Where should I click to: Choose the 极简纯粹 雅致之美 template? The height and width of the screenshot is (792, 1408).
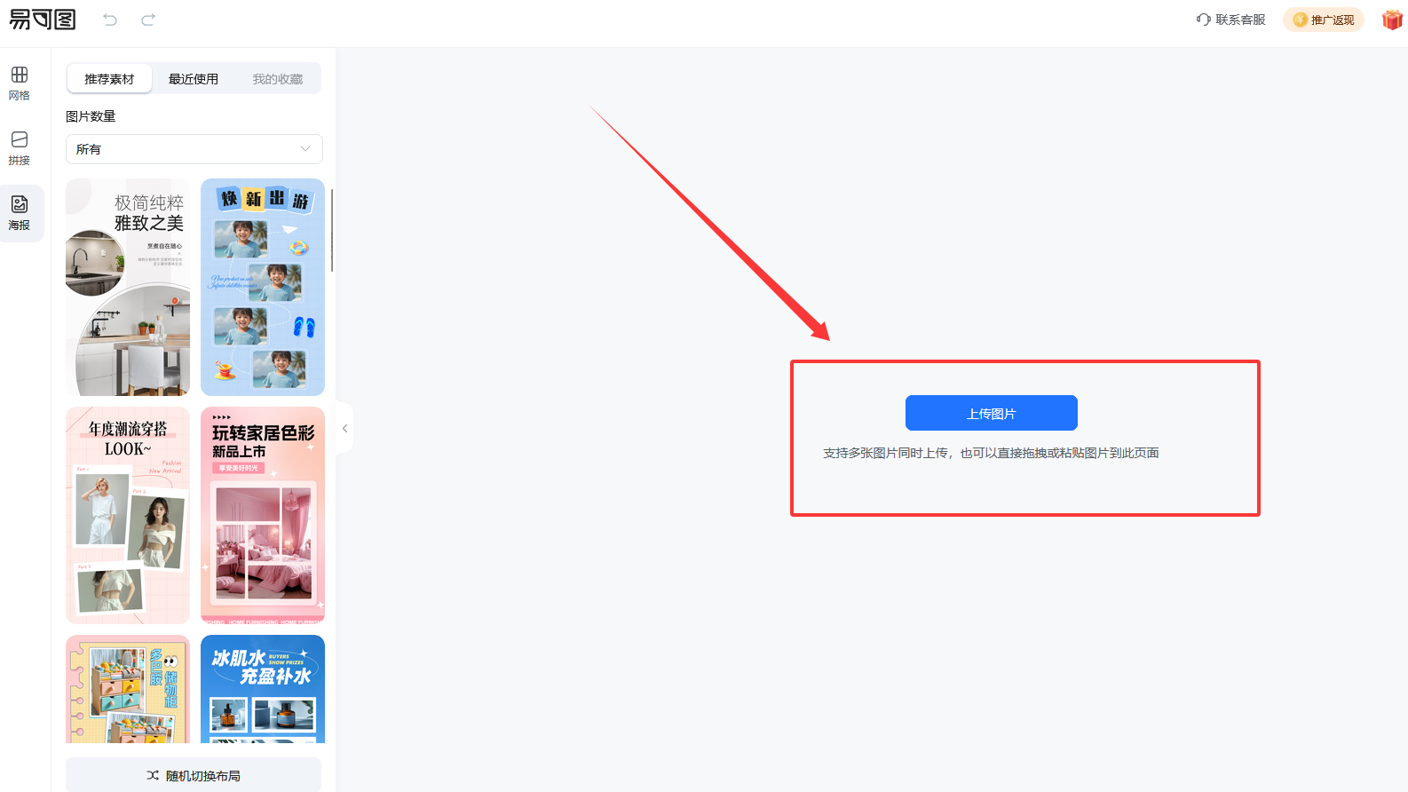128,288
